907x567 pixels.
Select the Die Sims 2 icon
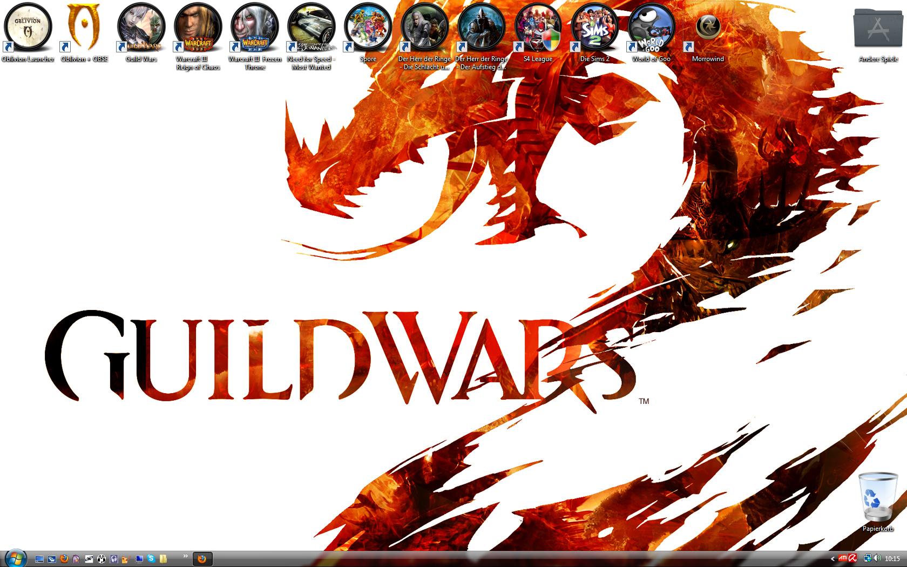(595, 27)
